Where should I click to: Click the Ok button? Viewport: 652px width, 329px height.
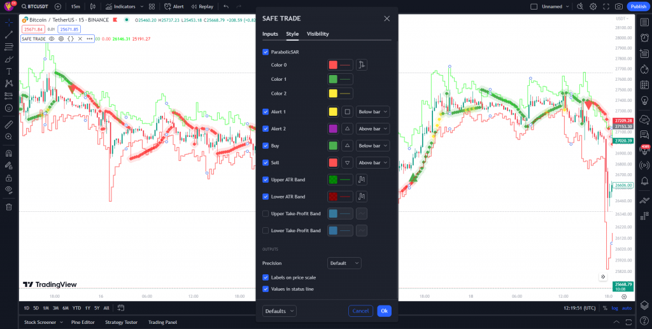point(384,311)
